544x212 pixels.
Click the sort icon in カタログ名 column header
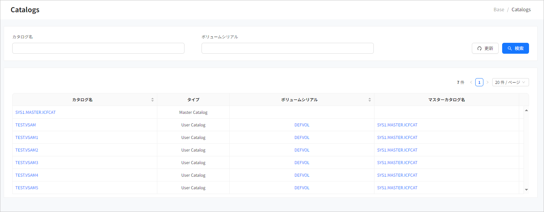click(153, 100)
